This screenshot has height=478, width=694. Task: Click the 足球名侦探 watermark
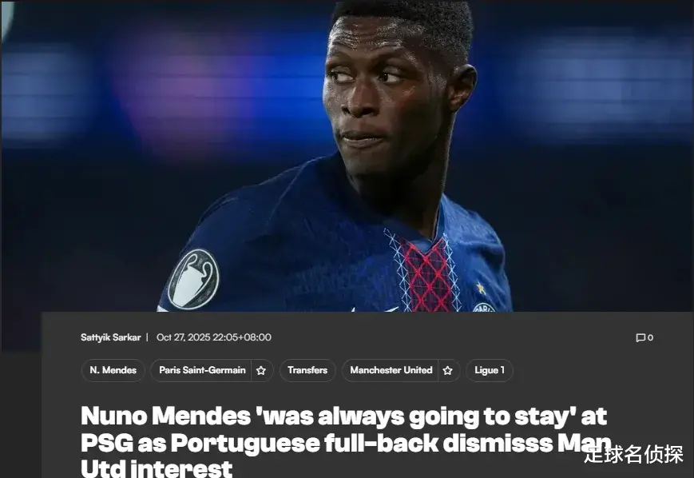click(633, 455)
